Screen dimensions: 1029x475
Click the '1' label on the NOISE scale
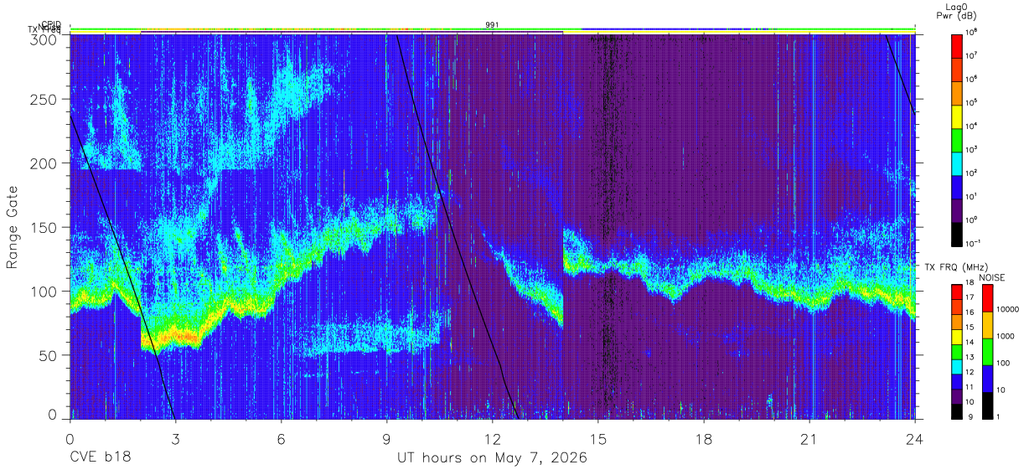pyautogui.click(x=997, y=416)
